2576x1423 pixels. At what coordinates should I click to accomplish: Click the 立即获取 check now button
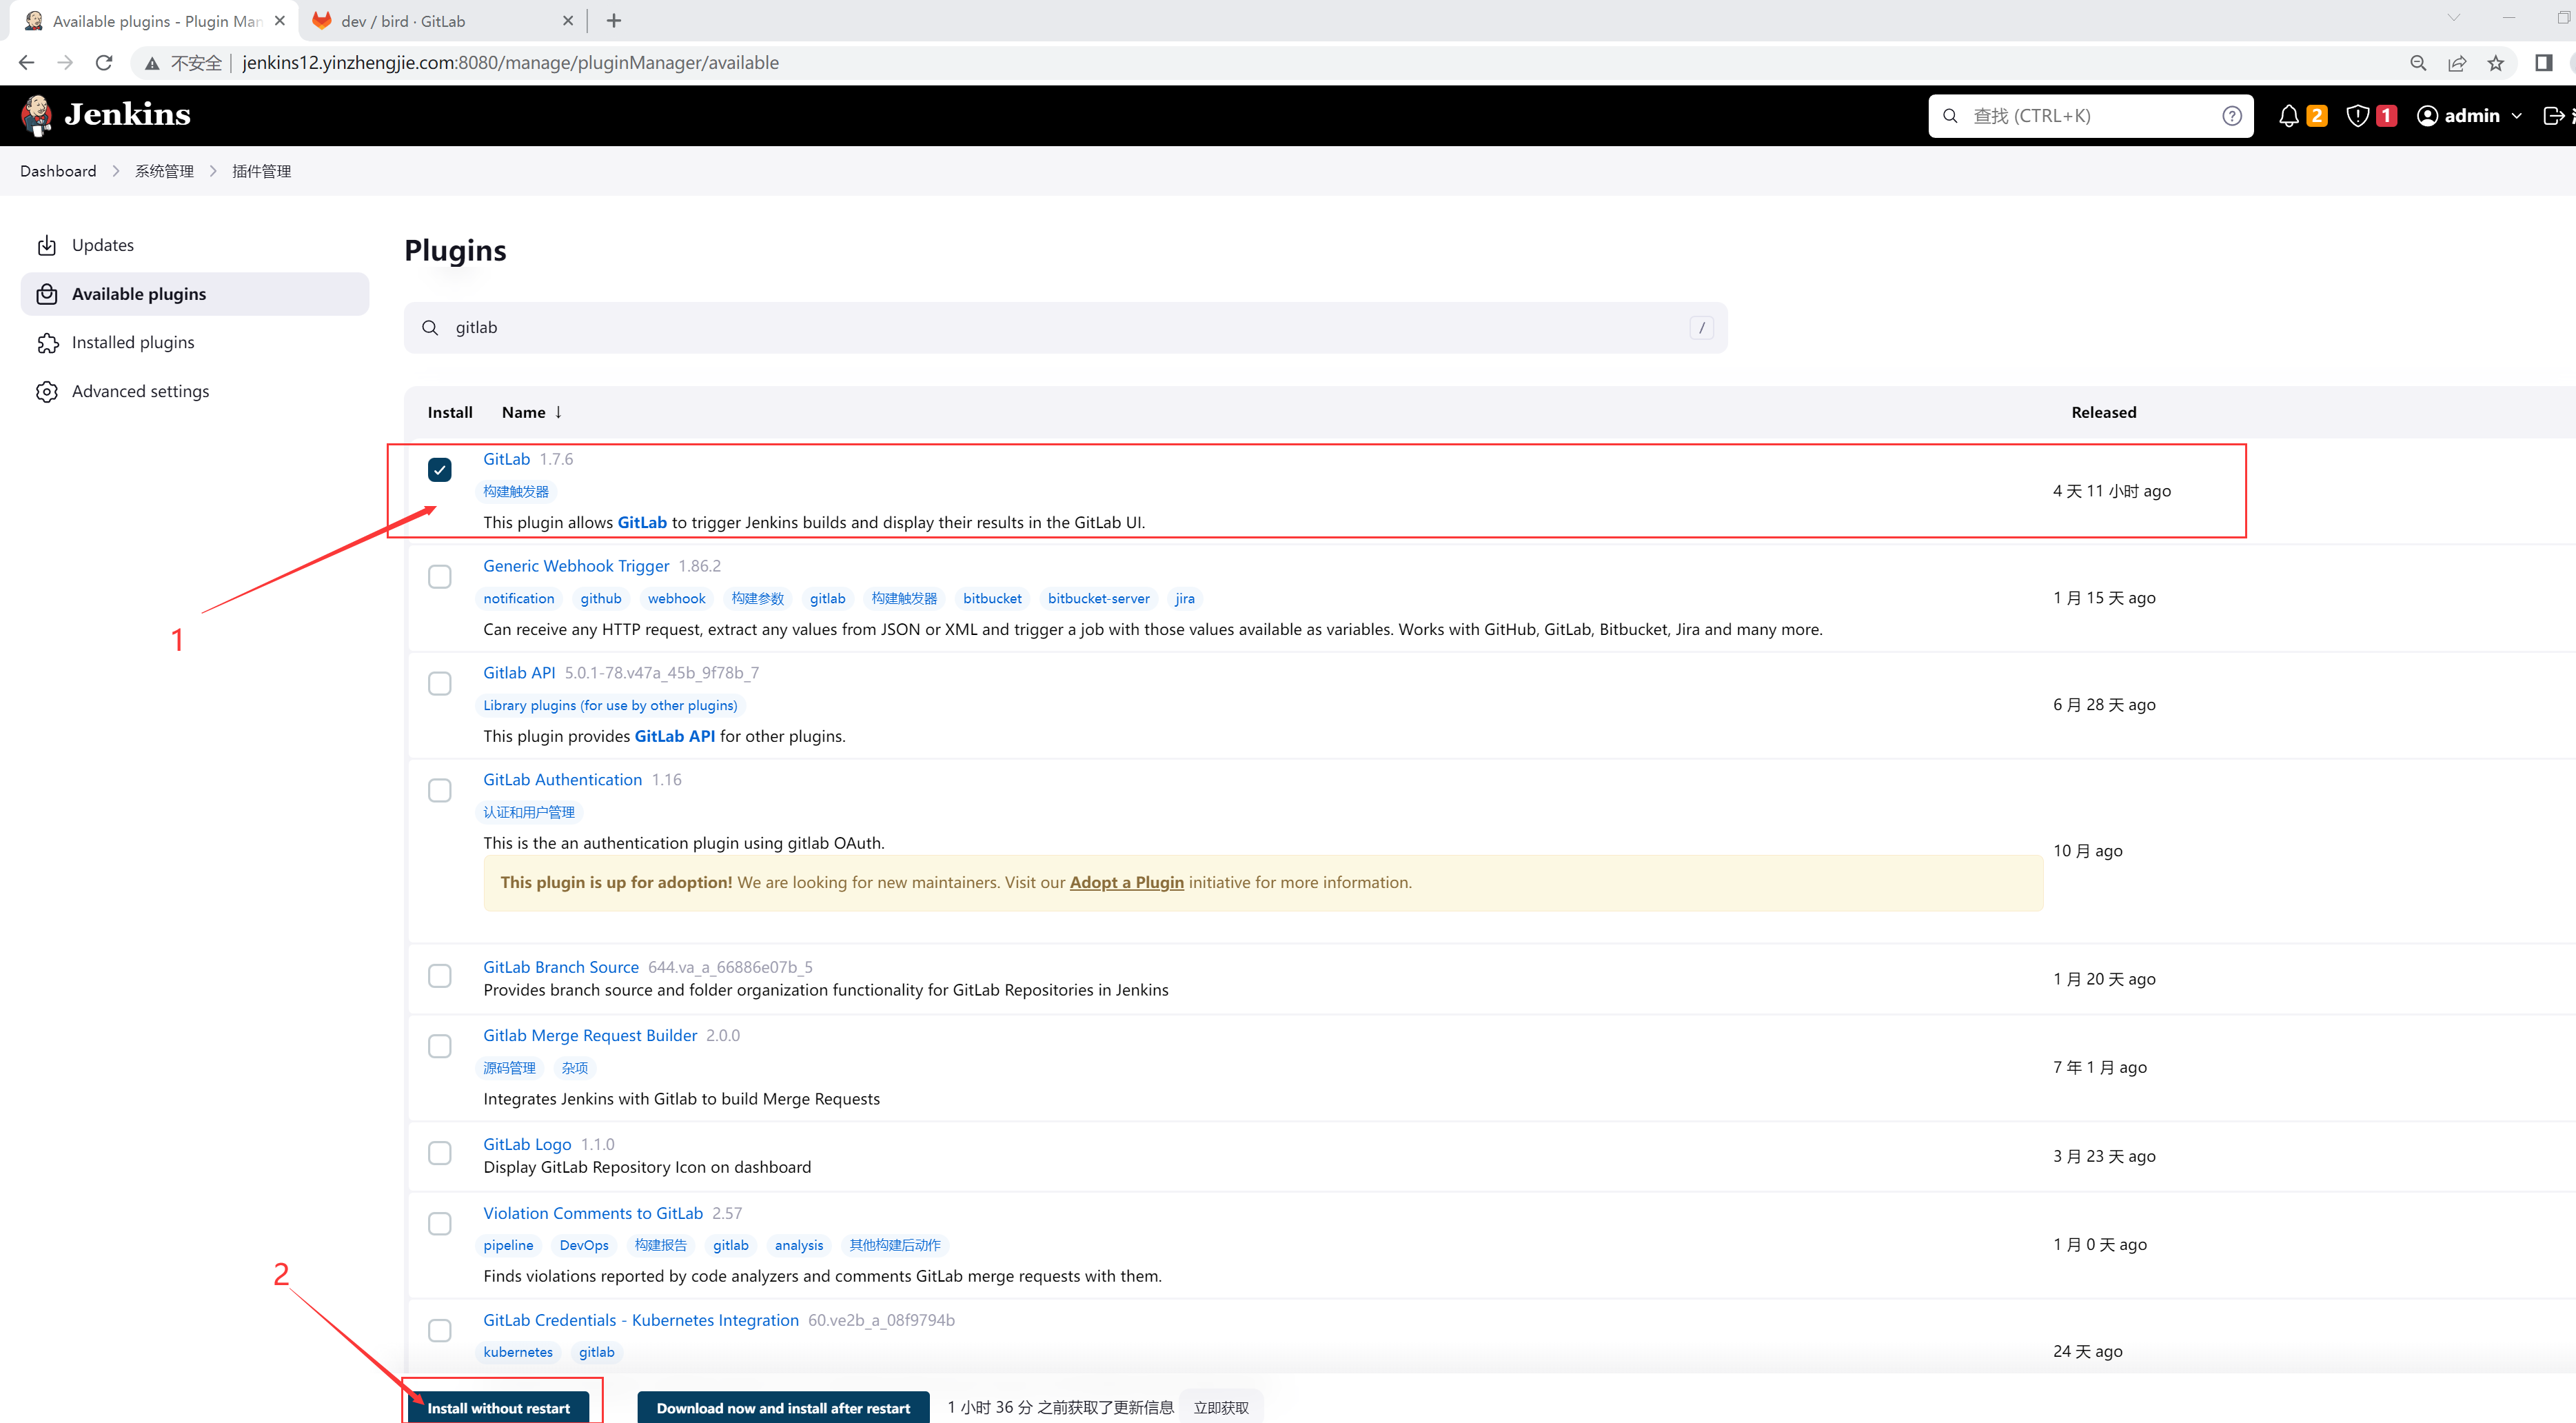coord(1220,1407)
